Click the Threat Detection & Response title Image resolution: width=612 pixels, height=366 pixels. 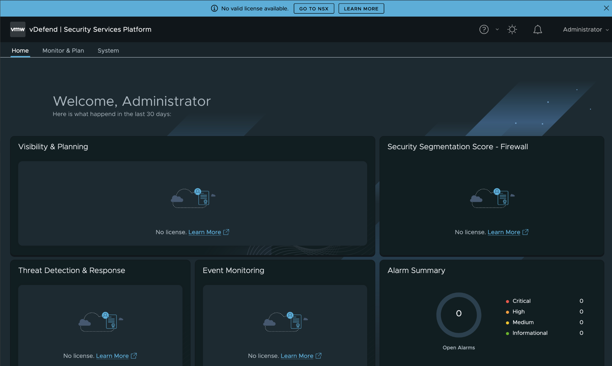72,271
